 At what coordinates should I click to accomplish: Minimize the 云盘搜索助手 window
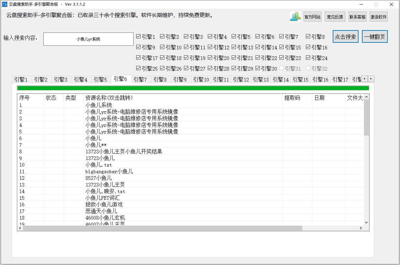tap(361, 4)
